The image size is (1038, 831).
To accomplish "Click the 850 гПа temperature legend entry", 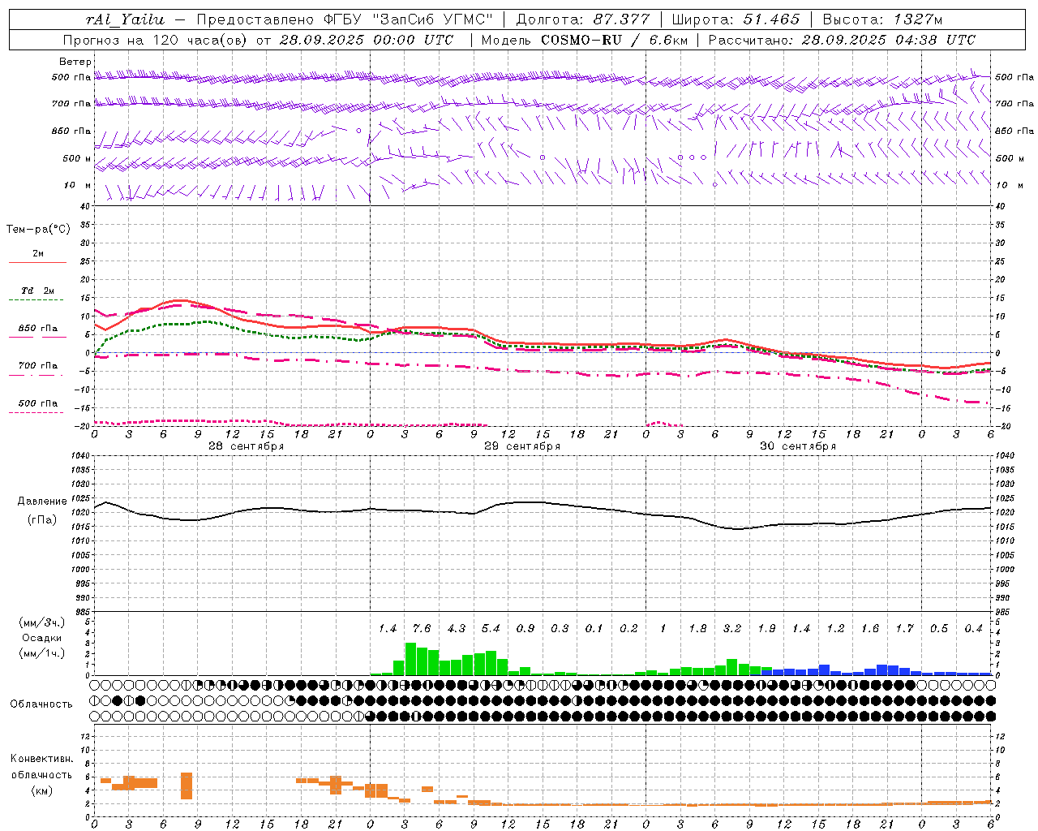I will point(38,329).
